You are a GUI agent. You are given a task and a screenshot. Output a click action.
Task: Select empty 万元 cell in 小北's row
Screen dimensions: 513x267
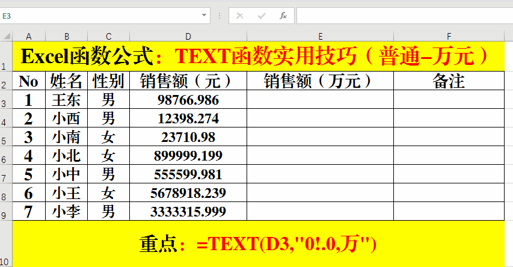(x=321, y=155)
